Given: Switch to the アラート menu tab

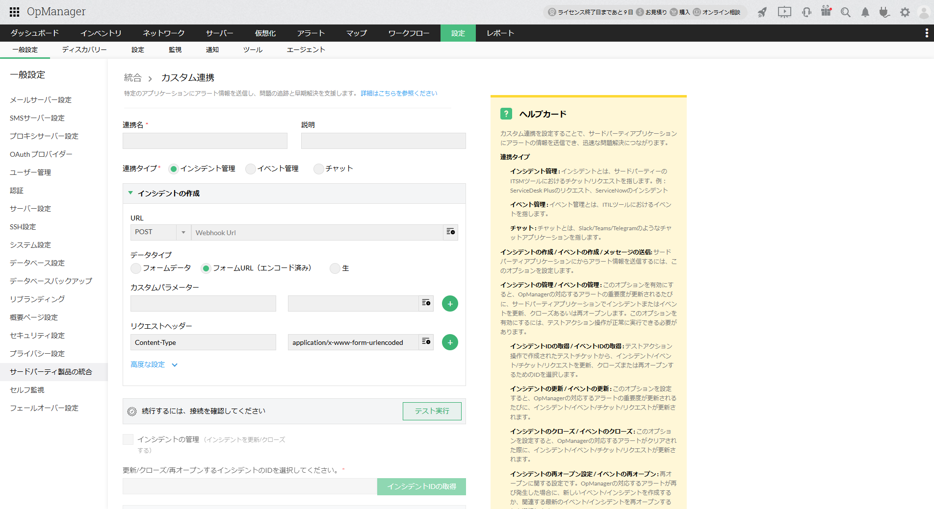Looking at the screenshot, I should pyautogui.click(x=311, y=33).
